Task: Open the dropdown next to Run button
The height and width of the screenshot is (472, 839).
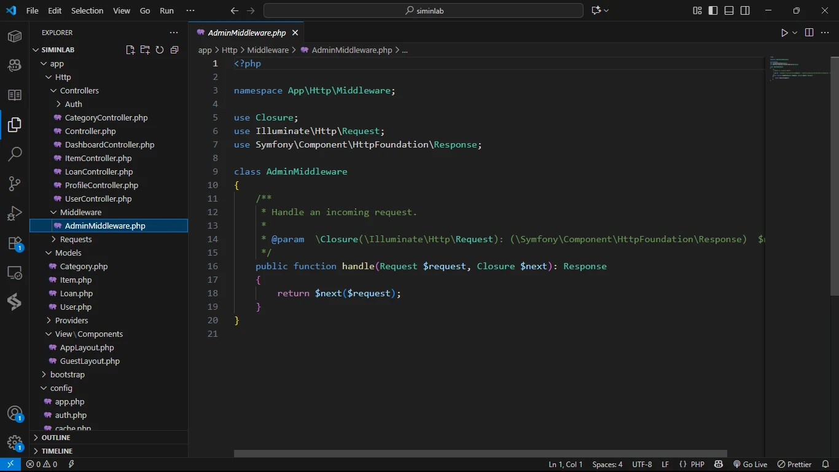Action: pos(795,33)
